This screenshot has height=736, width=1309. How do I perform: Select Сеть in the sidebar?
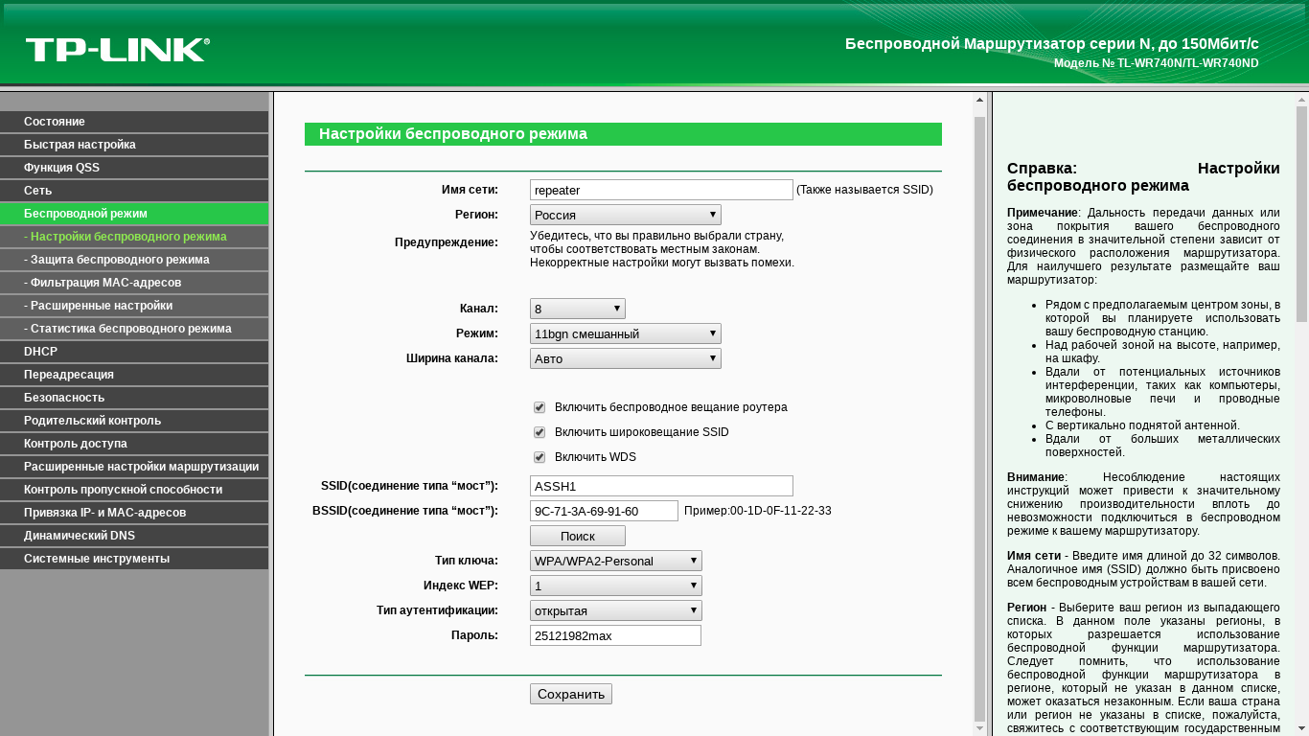pos(134,191)
